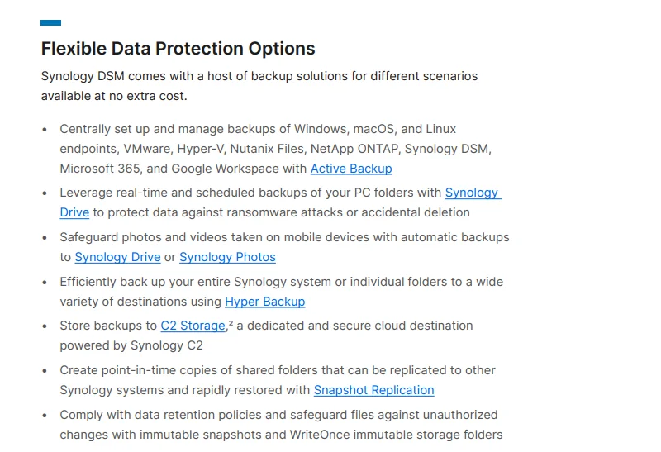661x452 pixels.
Task: Click the bullet about point-in-time copies
Action: pyautogui.click(x=278, y=370)
